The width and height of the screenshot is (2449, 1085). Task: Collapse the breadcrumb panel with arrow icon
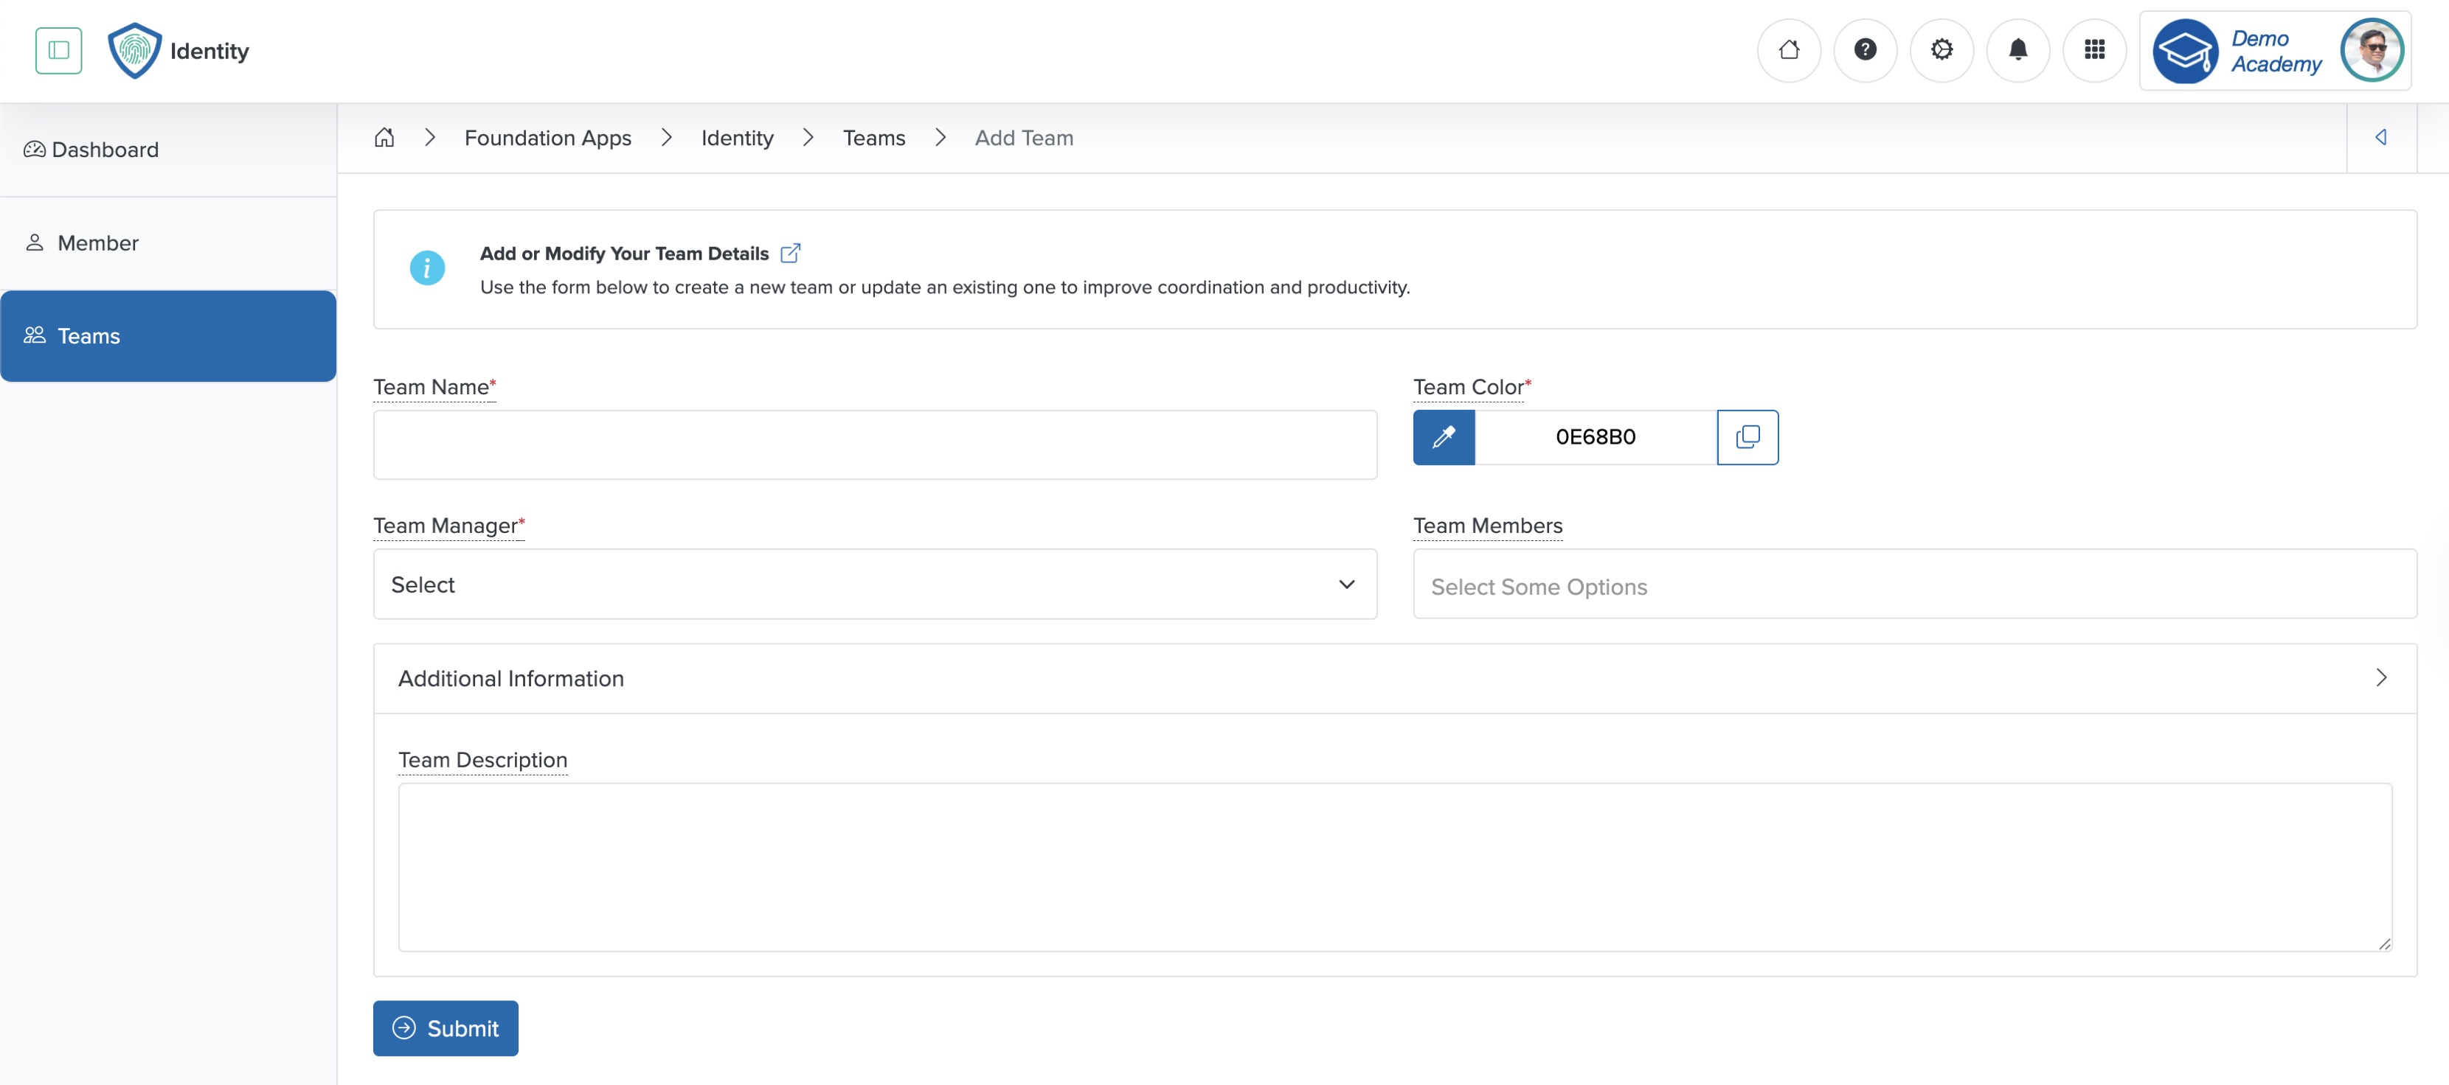[2381, 137]
